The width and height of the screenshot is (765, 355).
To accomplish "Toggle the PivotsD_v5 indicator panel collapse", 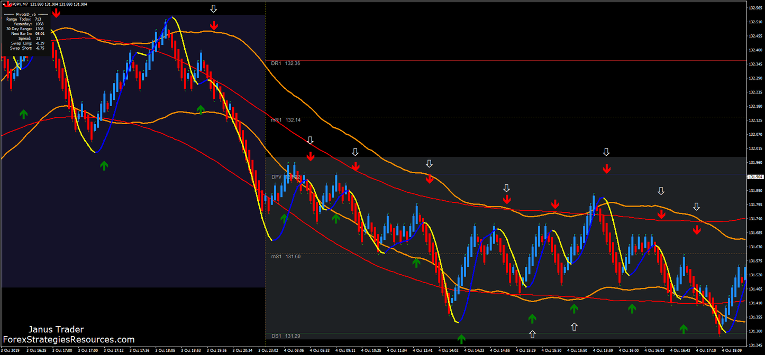I will (x=25, y=13).
